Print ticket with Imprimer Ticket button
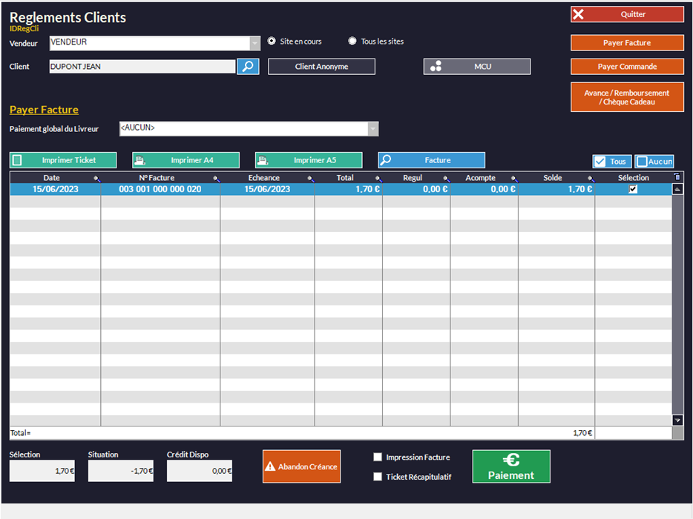This screenshot has width=693, height=519. (x=63, y=160)
